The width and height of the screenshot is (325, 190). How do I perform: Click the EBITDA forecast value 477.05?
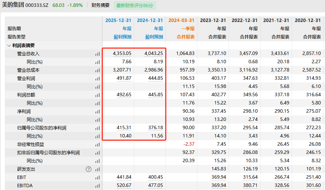click(155, 186)
